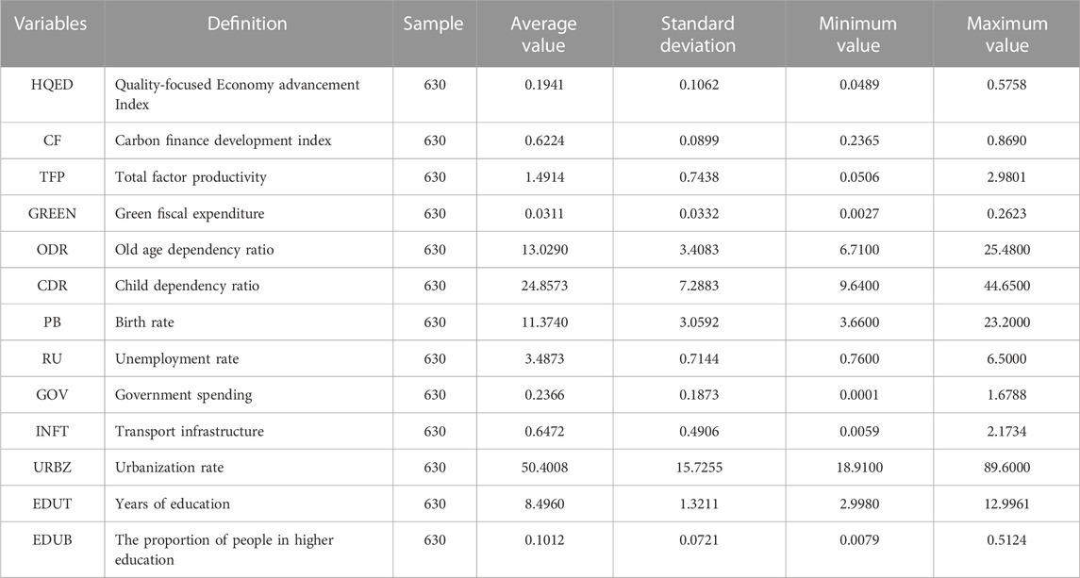Select the Sample column header
The image size is (1080, 578).
click(433, 24)
